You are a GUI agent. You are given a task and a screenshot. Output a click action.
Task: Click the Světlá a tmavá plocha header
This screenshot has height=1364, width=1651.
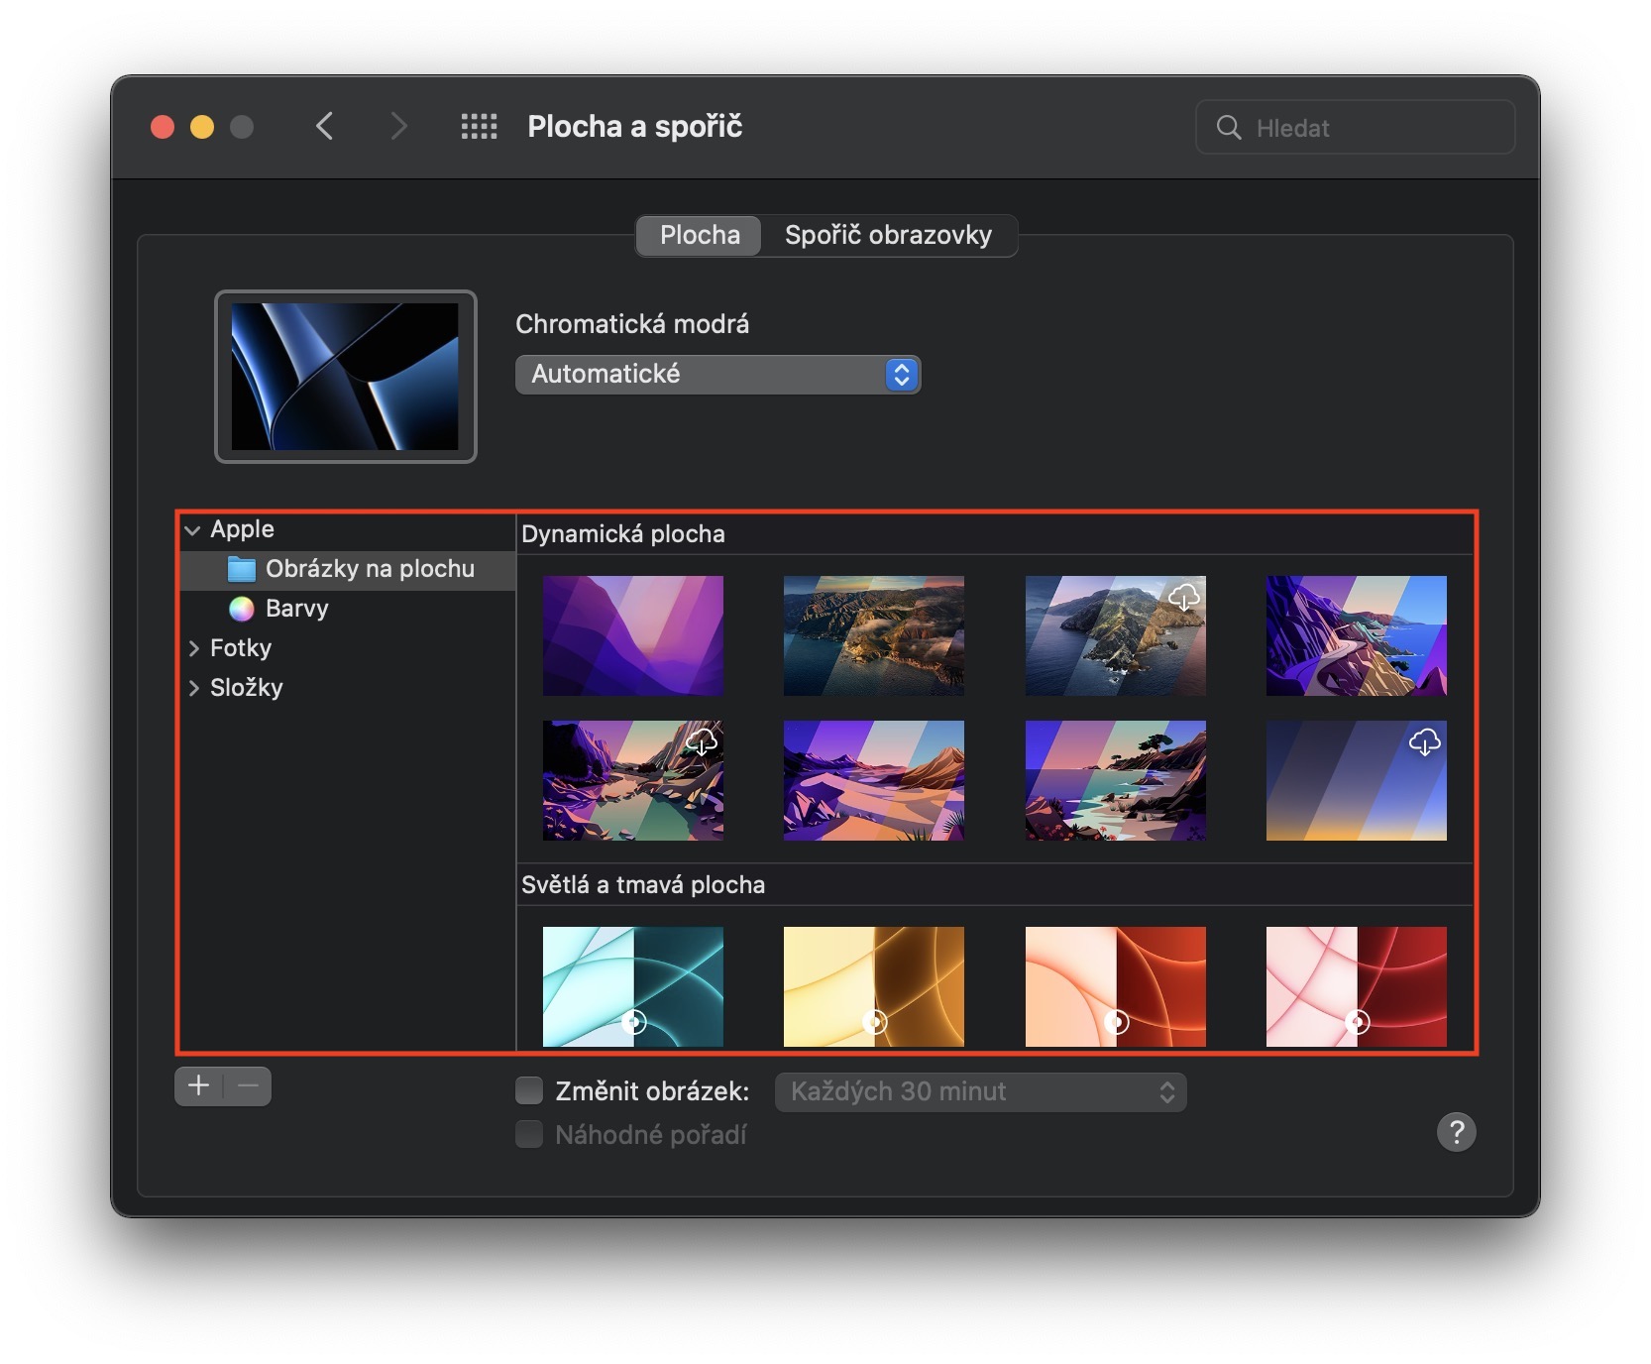643,885
